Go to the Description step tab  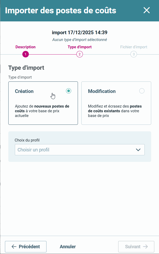click(x=25, y=47)
